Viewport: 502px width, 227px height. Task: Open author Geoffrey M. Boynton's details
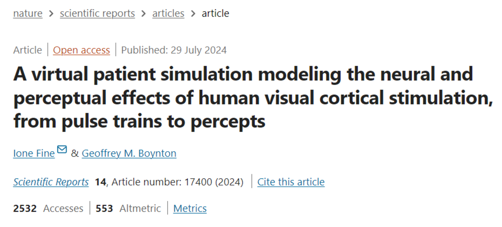129,153
